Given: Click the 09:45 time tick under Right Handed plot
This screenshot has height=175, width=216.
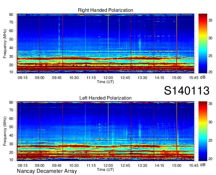Looking at the screenshot, I should (x=57, y=78).
